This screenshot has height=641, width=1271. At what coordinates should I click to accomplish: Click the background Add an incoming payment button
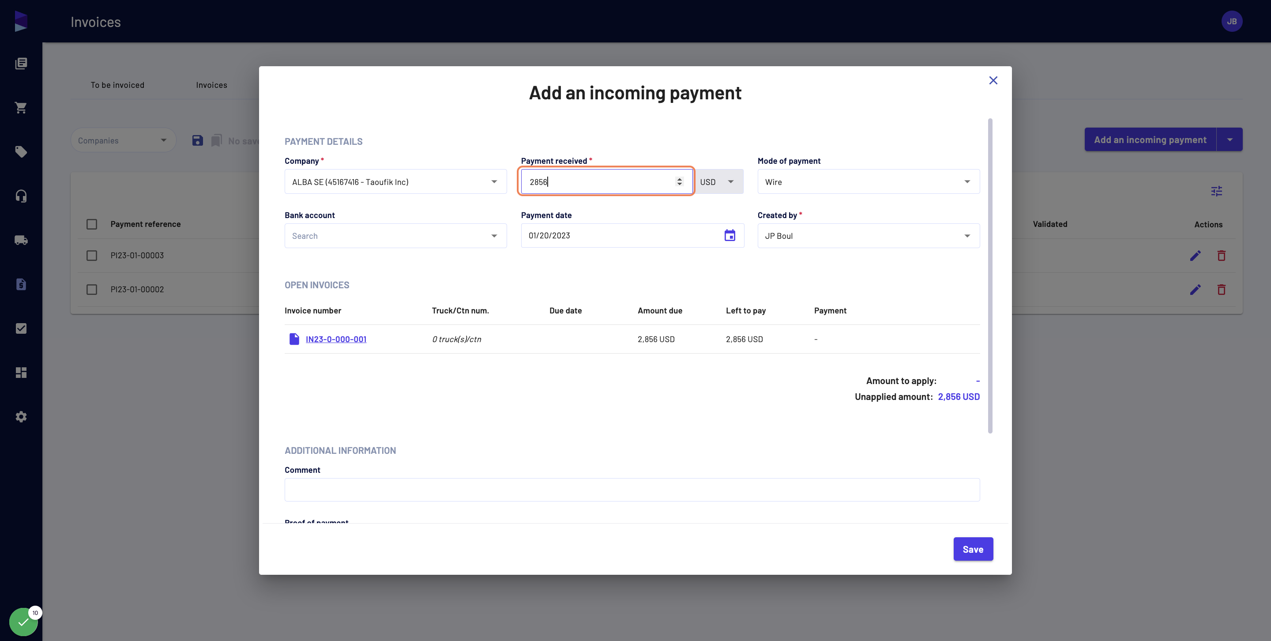click(x=1150, y=140)
